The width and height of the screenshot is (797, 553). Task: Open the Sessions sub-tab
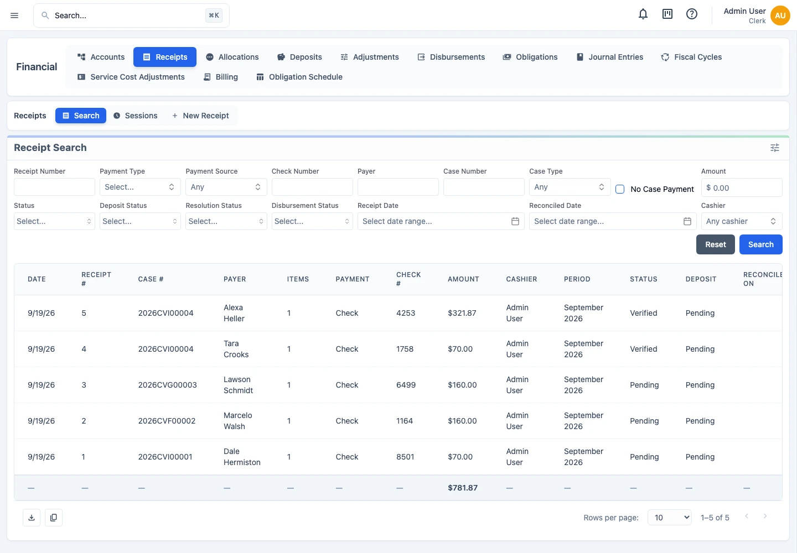(136, 116)
